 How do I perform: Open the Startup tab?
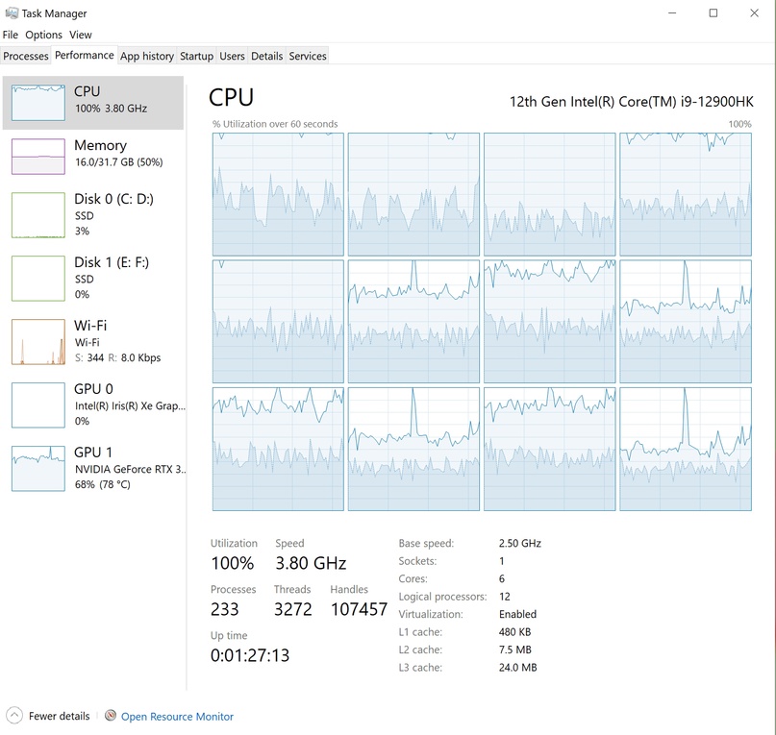click(x=196, y=56)
